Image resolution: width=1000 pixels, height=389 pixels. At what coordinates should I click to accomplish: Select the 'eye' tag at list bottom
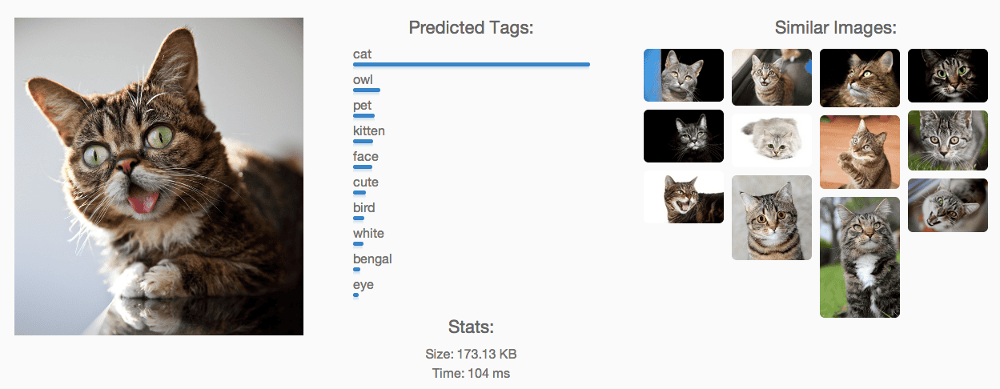pos(363,285)
